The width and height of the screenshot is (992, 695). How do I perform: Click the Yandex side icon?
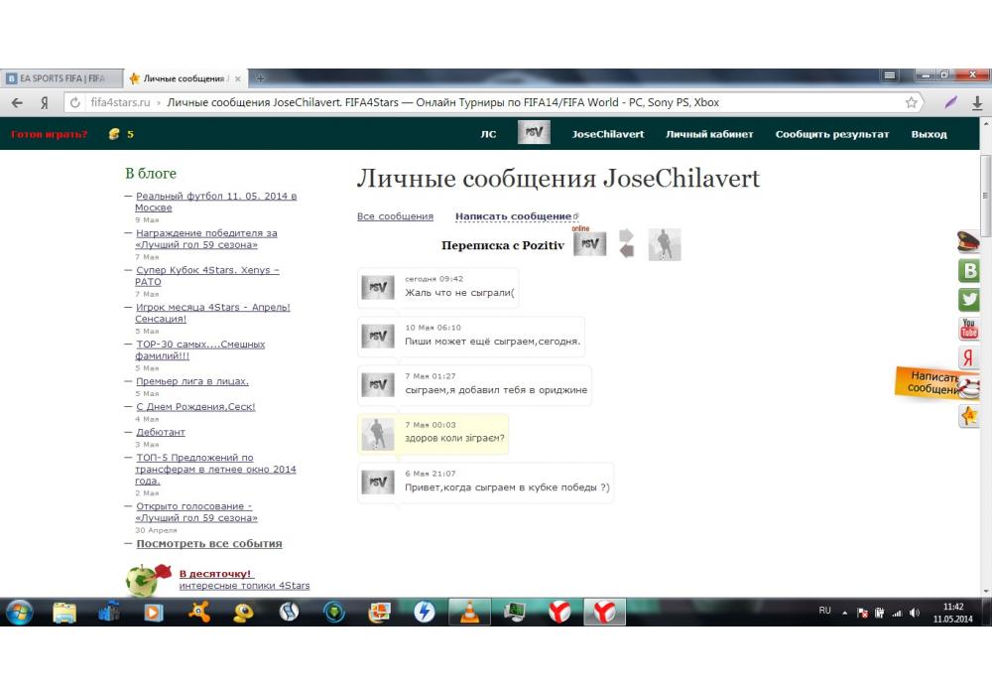tap(968, 357)
